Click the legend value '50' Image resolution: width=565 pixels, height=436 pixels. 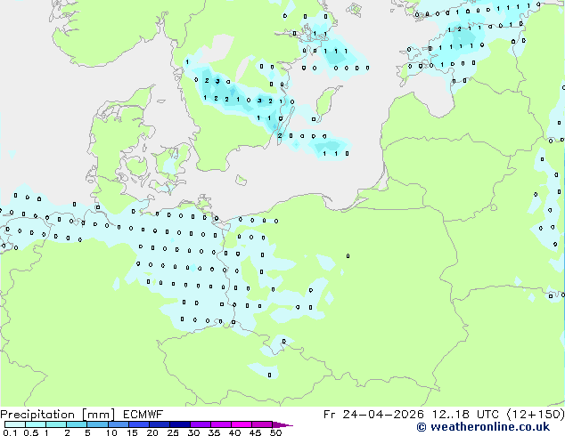click(275, 432)
